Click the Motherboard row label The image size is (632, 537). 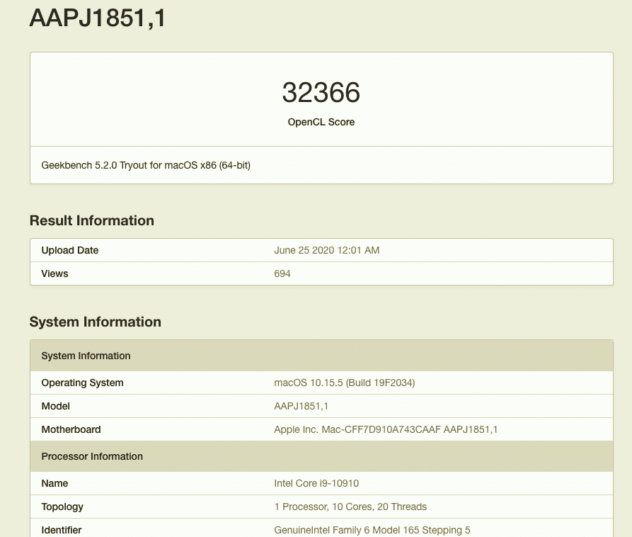pyautogui.click(x=71, y=429)
